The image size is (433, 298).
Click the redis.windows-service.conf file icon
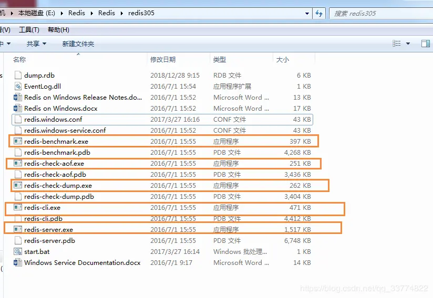point(18,131)
